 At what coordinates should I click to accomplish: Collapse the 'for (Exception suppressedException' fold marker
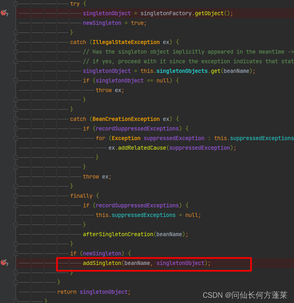tap(16, 138)
